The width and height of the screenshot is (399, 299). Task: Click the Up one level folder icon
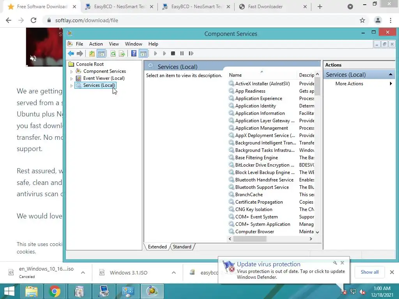92,53
